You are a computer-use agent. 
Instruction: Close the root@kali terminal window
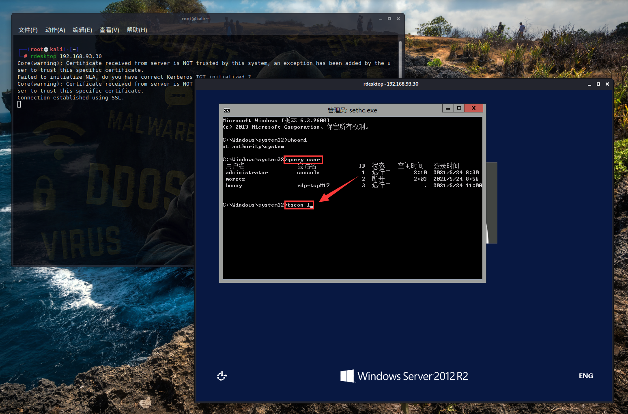398,19
